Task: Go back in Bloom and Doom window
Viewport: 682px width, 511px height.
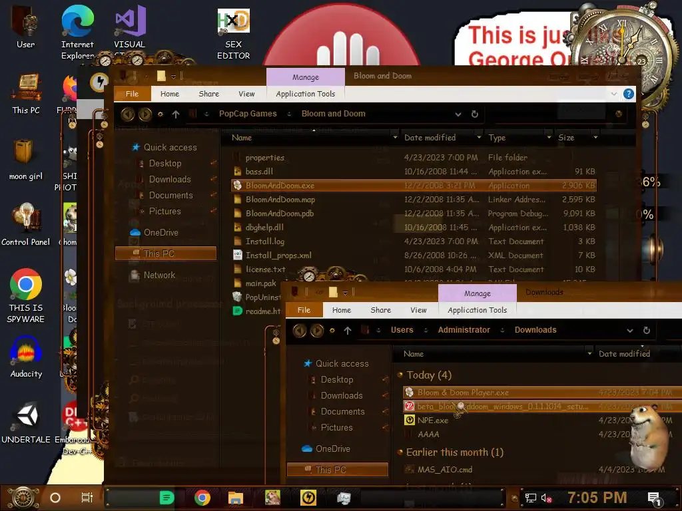Action: pos(128,114)
